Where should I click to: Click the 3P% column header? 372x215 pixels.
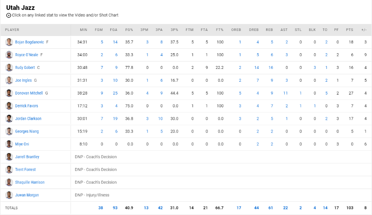tap(174, 30)
